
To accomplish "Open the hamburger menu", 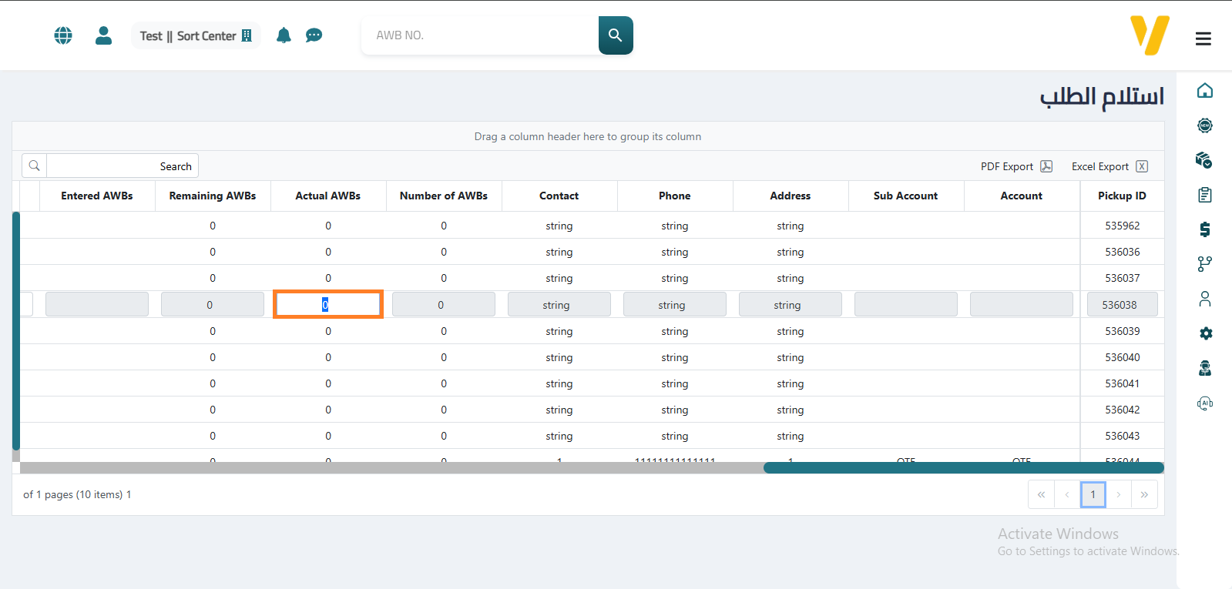I will point(1203,38).
